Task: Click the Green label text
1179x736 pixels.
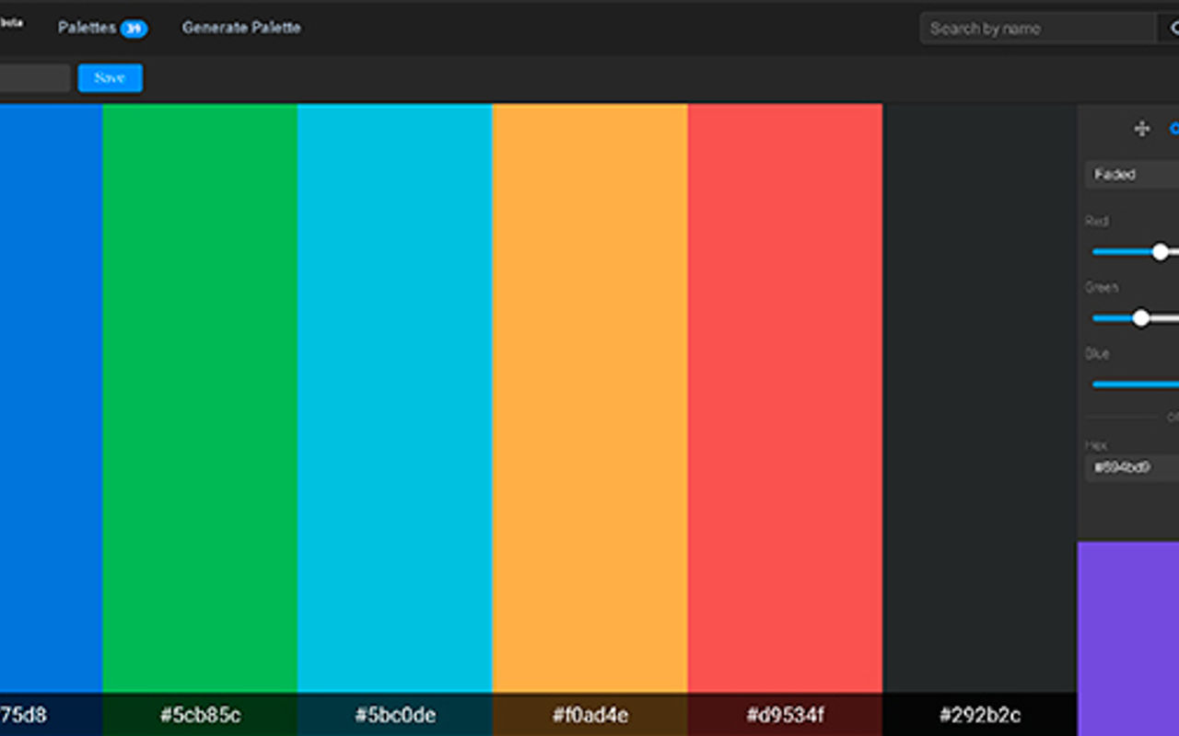Action: (x=1102, y=287)
